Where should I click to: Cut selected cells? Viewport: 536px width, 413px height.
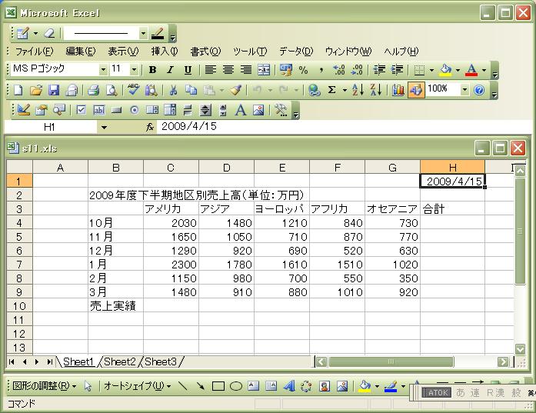coord(173,90)
